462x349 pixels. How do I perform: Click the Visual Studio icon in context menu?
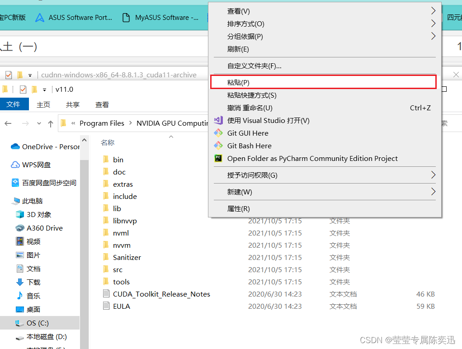[218, 120]
